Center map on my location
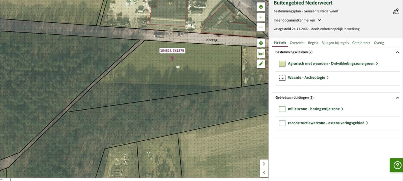This screenshot has height=181, width=403. coord(261,43)
